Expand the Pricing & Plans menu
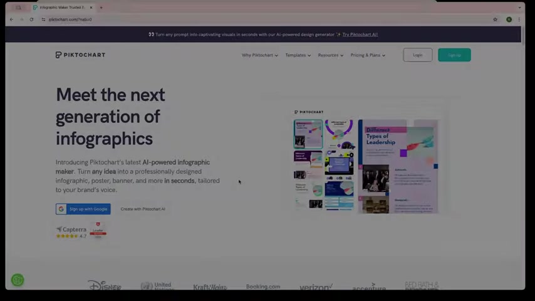This screenshot has width=535, height=301. [x=368, y=55]
